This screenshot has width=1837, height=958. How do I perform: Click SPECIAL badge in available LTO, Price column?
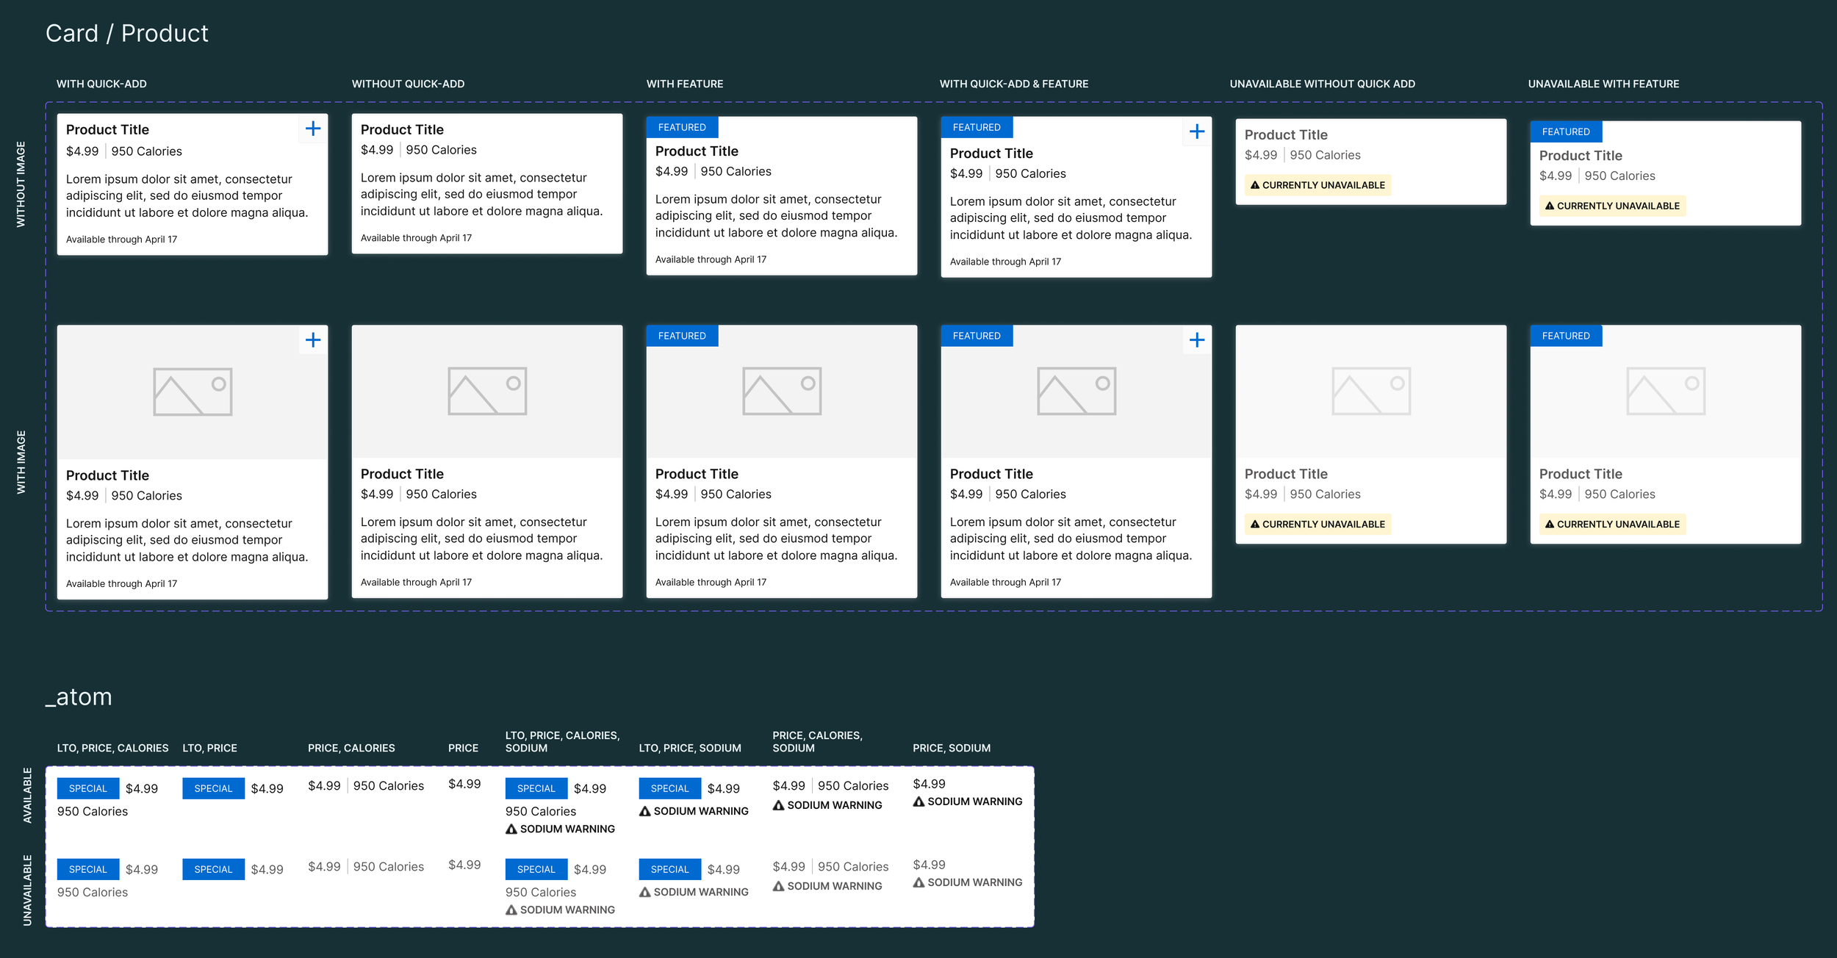(213, 788)
